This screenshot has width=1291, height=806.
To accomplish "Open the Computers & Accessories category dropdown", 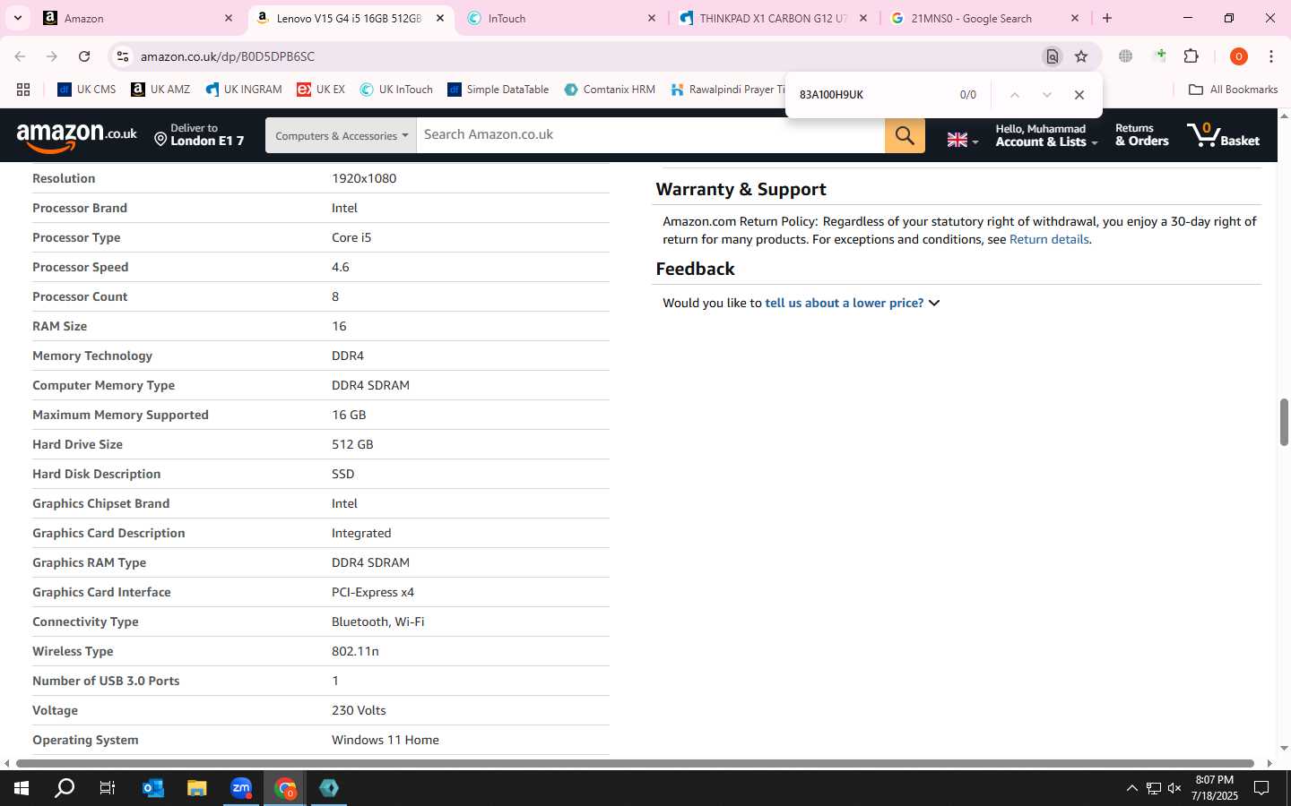I will [341, 135].
